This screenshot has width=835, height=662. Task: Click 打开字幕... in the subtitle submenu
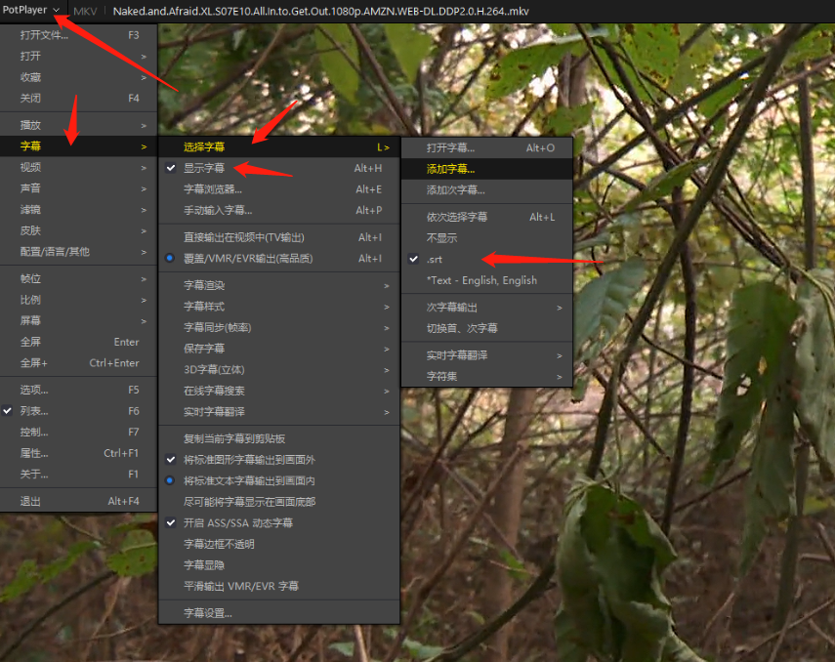coord(451,148)
